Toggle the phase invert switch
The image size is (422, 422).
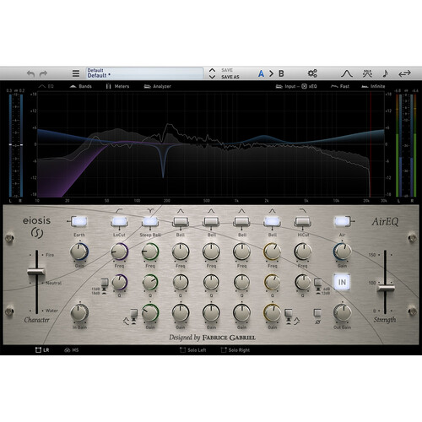[317, 313]
